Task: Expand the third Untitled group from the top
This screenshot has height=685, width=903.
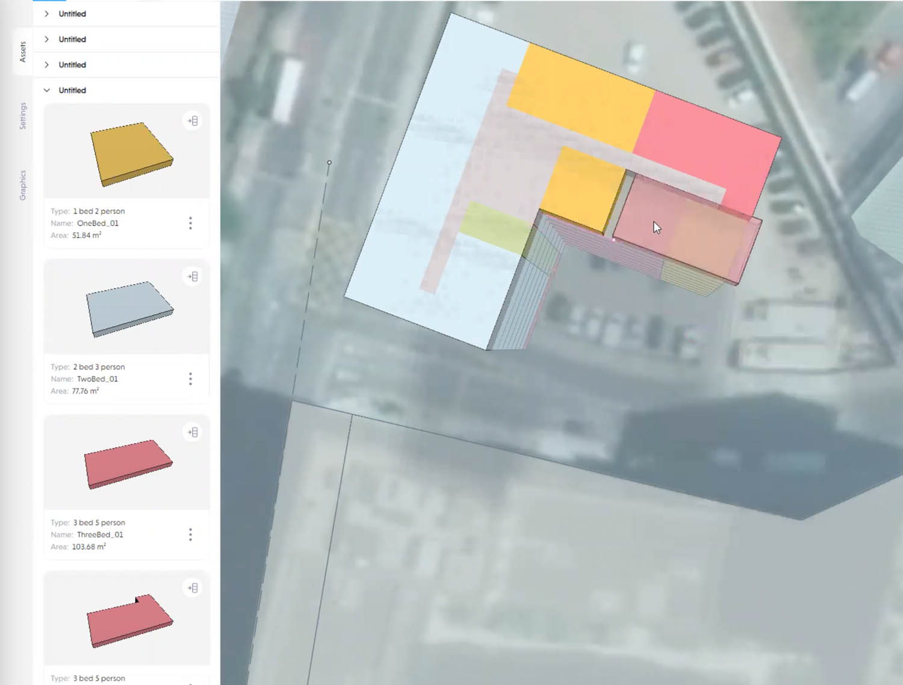Action: click(x=47, y=65)
